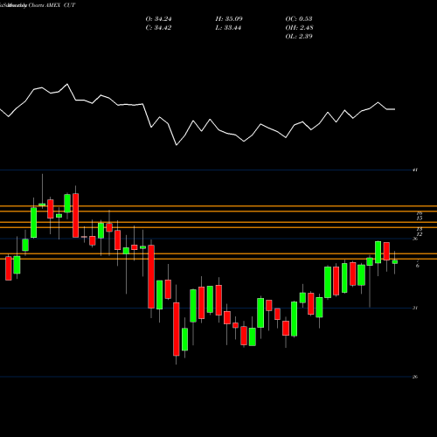Click the level label "6" on right
Image resolution: width=437 pixels, height=437 pixels.
pos(418,266)
